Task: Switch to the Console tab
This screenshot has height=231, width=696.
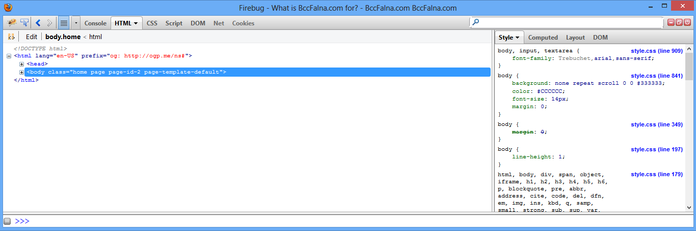Action: point(95,23)
